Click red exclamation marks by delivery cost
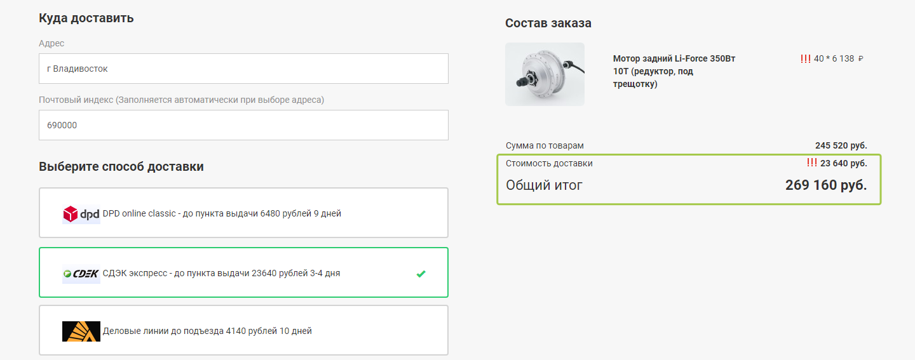This screenshot has width=915, height=360. coord(811,163)
